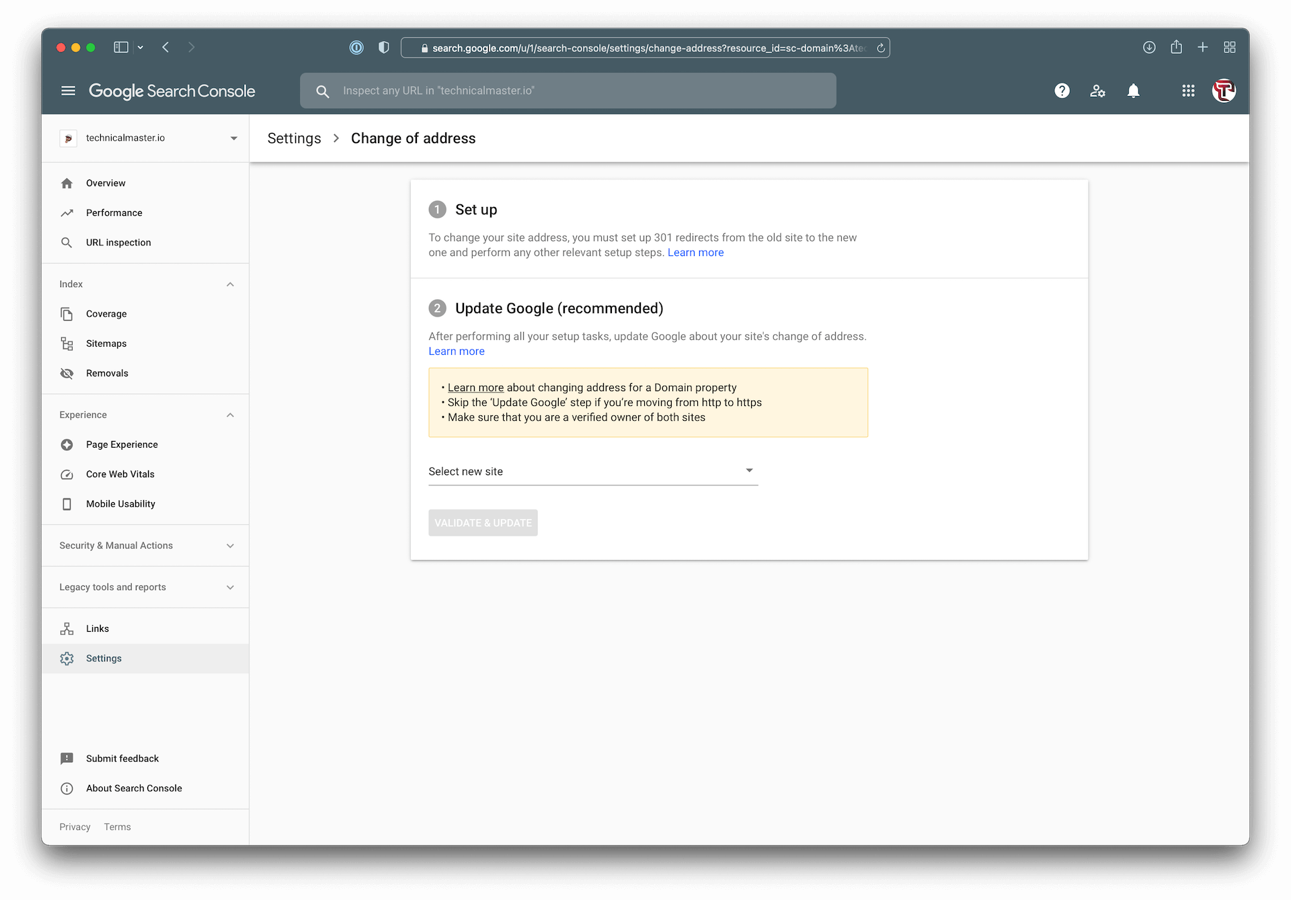1291x900 pixels.
Task: Open the Google apps grid
Action: (1188, 91)
